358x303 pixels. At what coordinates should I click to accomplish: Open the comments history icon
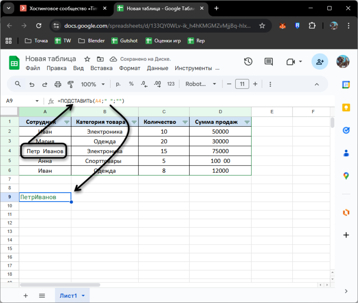[268, 62]
